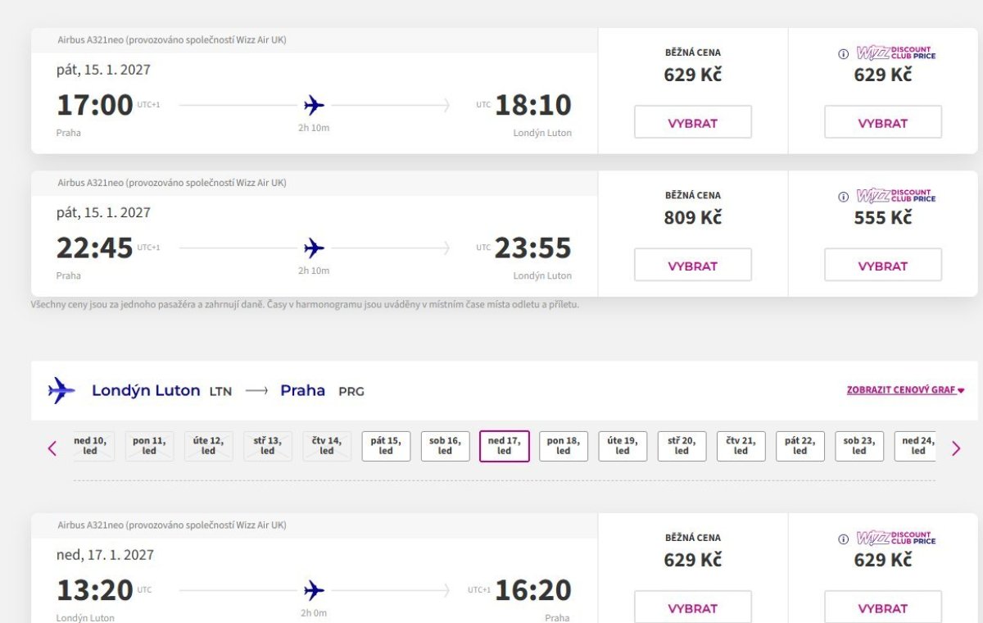983x623 pixels.
Task: Show earlier dates with left carousel arrow
Action: click(x=52, y=448)
